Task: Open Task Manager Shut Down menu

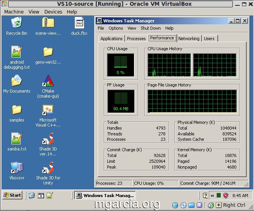Action: (x=151, y=28)
